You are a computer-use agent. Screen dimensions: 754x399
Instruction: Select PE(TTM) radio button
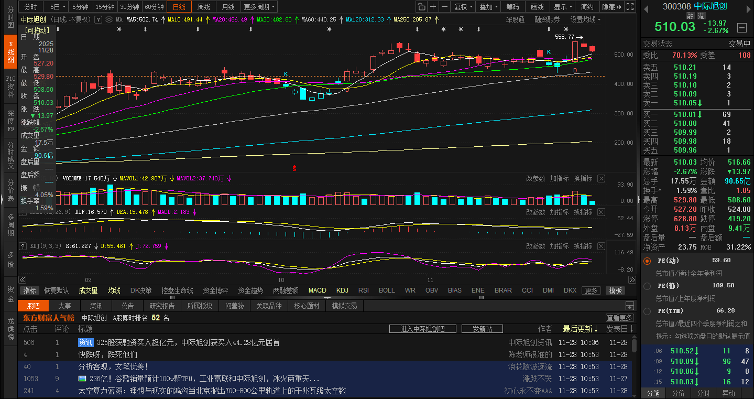[x=647, y=311]
